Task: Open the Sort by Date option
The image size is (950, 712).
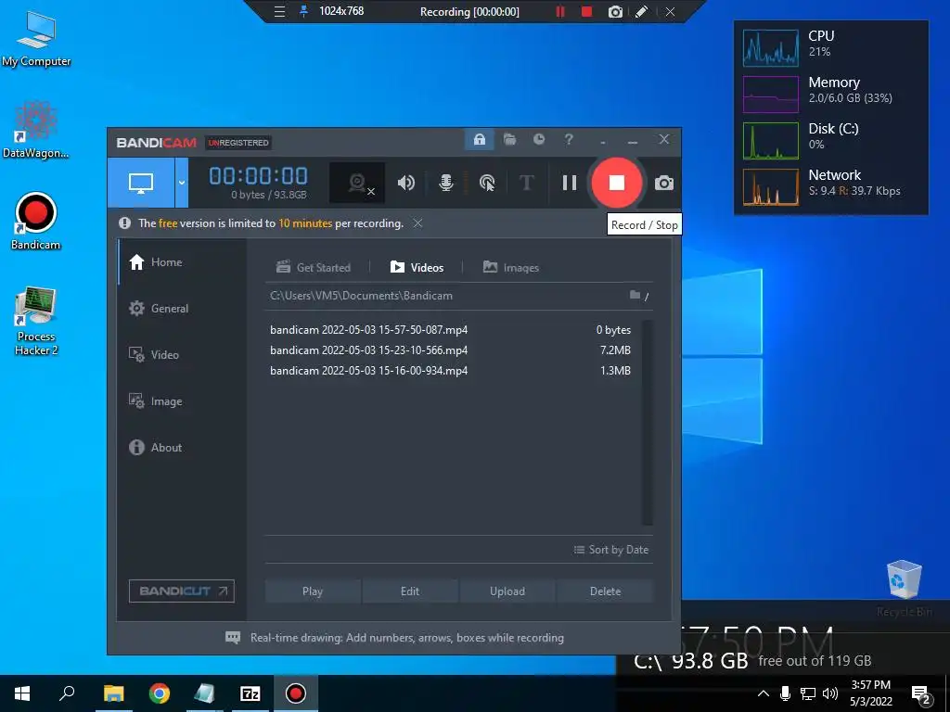Action: point(610,550)
